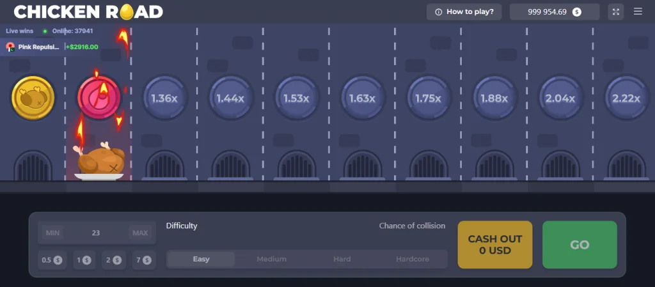This screenshot has height=287, width=655.
Task: Click the dollar coin icon beside balance
Action: (x=577, y=12)
